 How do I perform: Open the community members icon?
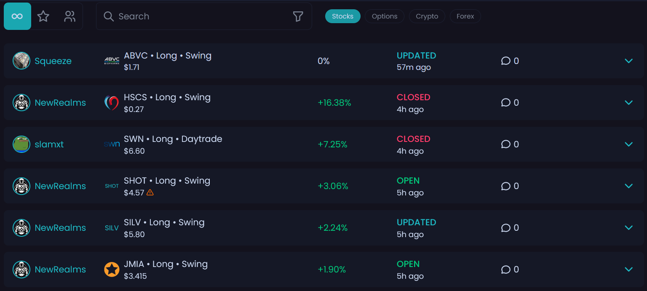[x=70, y=16]
